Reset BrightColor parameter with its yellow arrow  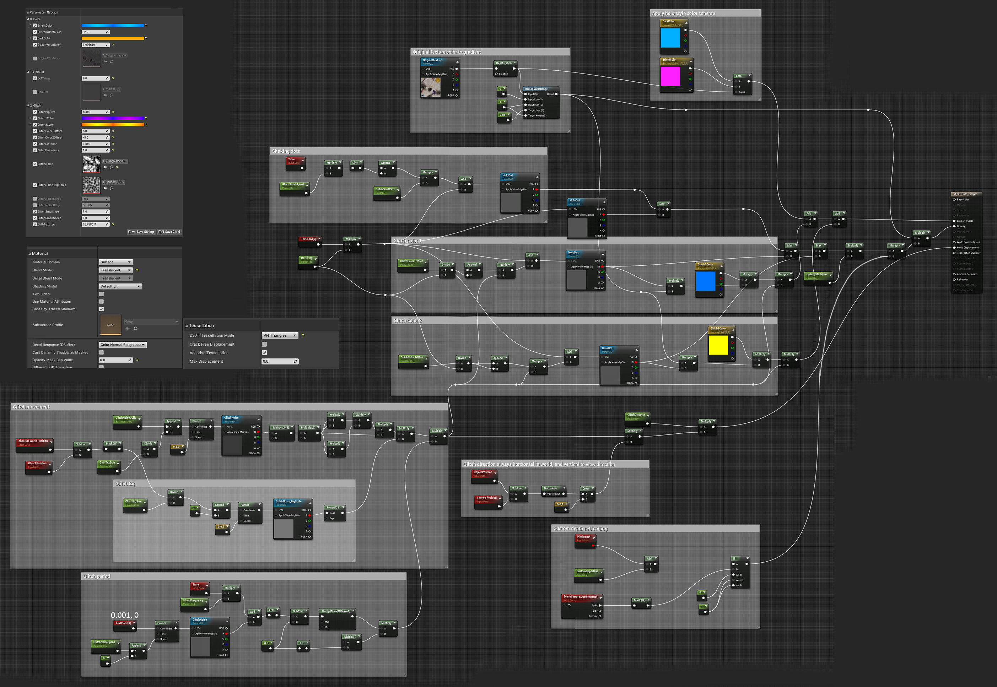[x=146, y=25]
